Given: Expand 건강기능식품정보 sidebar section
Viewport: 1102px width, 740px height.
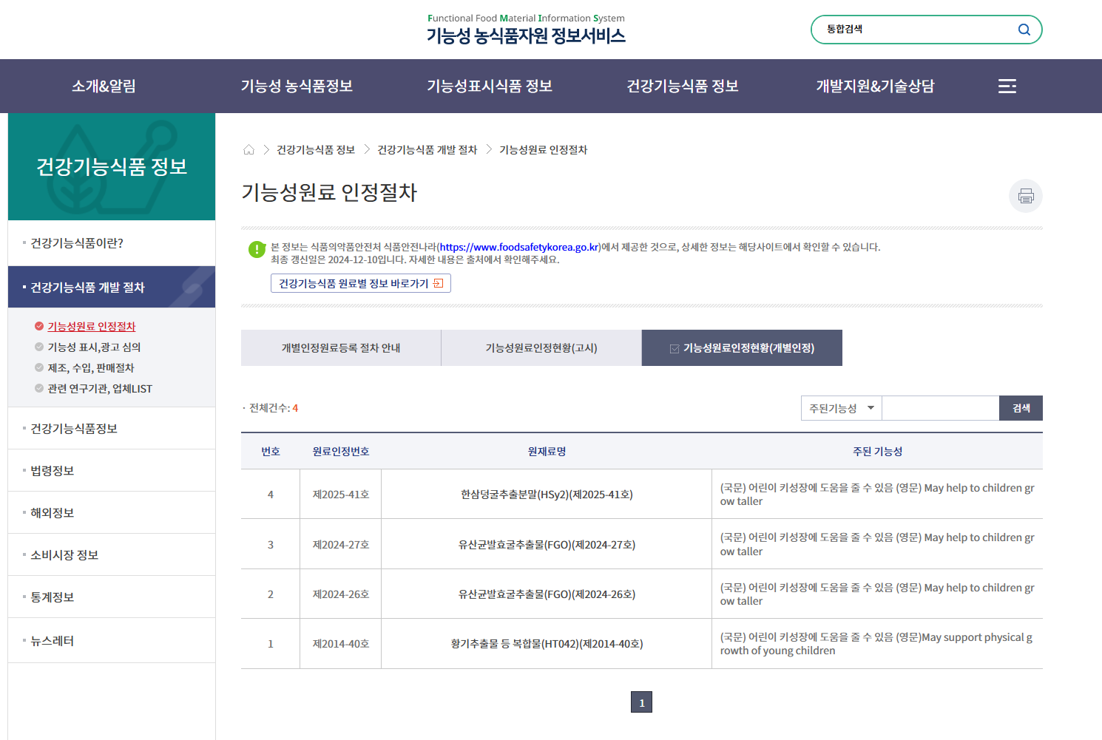Looking at the screenshot, I should click(x=74, y=429).
